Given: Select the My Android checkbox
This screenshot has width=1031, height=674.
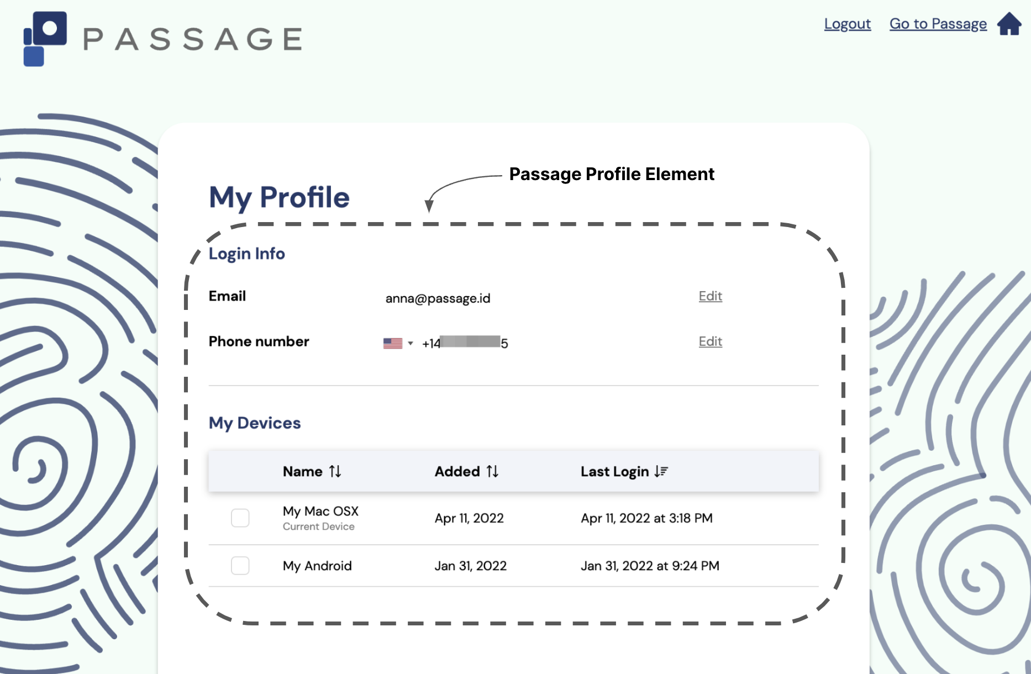Looking at the screenshot, I should 240,566.
